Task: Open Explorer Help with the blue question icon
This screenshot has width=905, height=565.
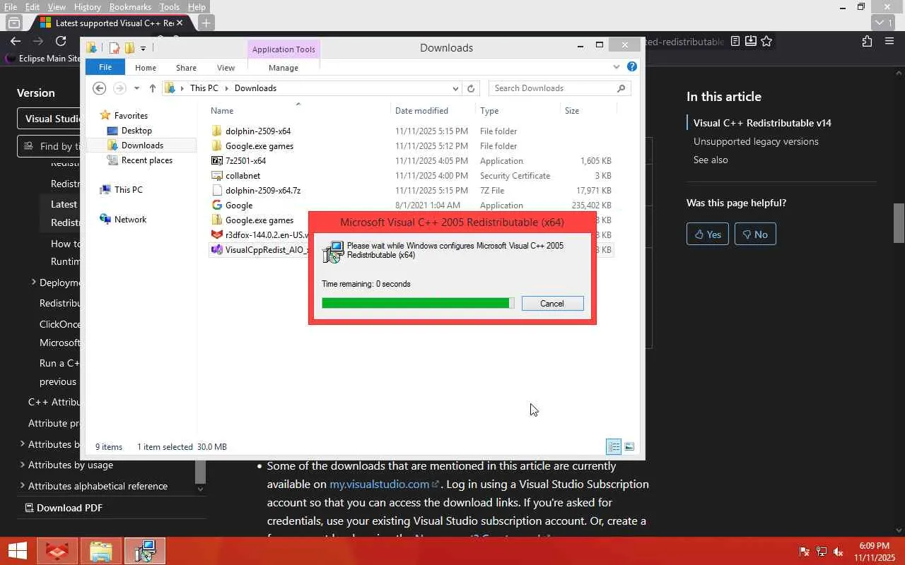Action: point(632,67)
